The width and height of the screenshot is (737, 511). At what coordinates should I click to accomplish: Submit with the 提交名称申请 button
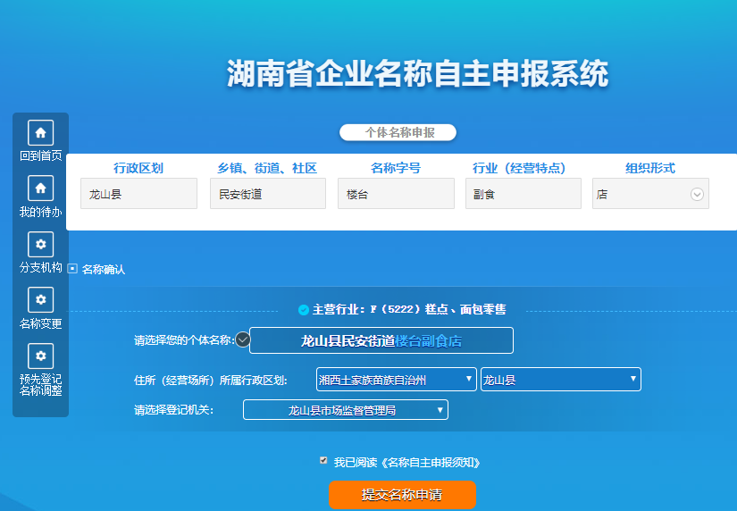pos(402,495)
